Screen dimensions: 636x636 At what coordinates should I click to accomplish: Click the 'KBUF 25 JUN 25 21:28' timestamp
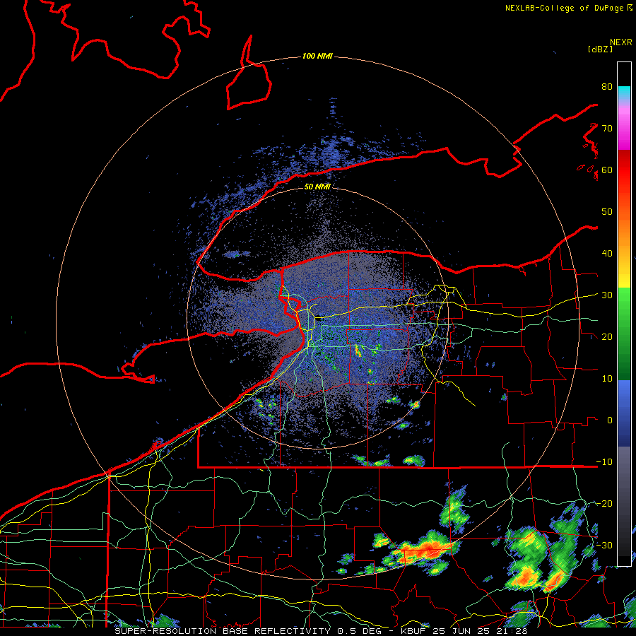coord(464,631)
